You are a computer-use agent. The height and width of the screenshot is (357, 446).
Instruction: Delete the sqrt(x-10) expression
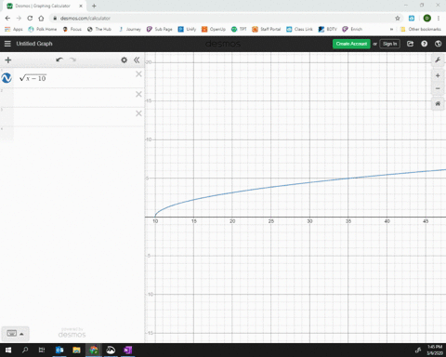coord(138,74)
